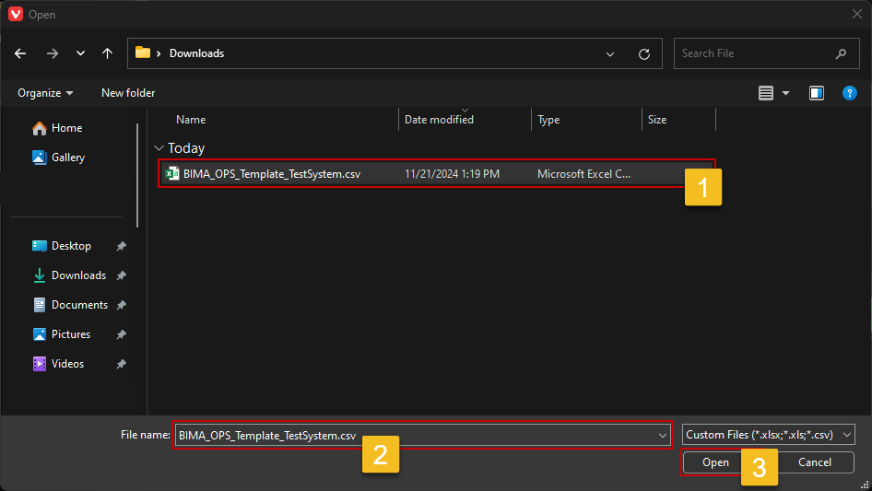Click the Open button
This screenshot has height=491, width=872.
coord(715,462)
